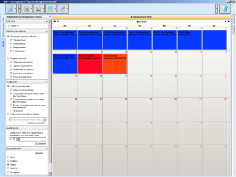Collapse the Содержание section
Viewport: 236px width, 177px height.
click(47, 128)
